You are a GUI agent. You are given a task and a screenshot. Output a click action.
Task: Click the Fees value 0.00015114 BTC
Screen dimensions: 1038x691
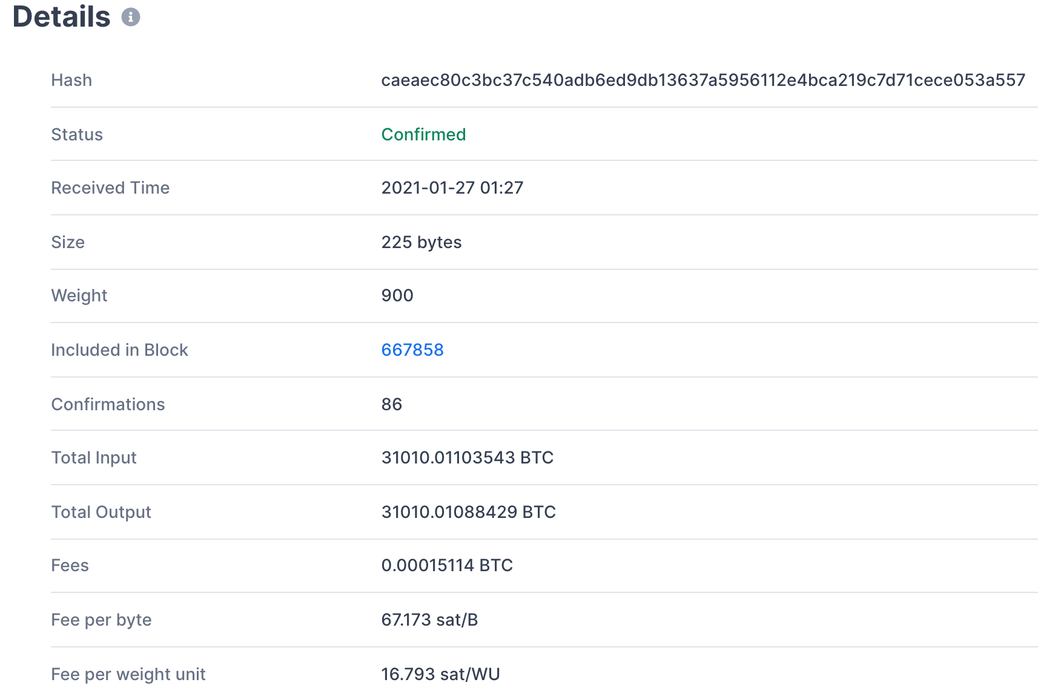447,565
